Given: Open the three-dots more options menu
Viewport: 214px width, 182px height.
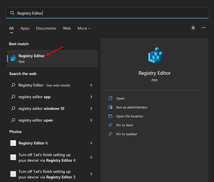Looking at the screenshot, I should click(x=204, y=28).
